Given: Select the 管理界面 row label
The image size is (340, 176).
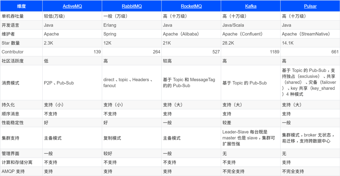Looking at the screenshot, I should pos(10,154).
